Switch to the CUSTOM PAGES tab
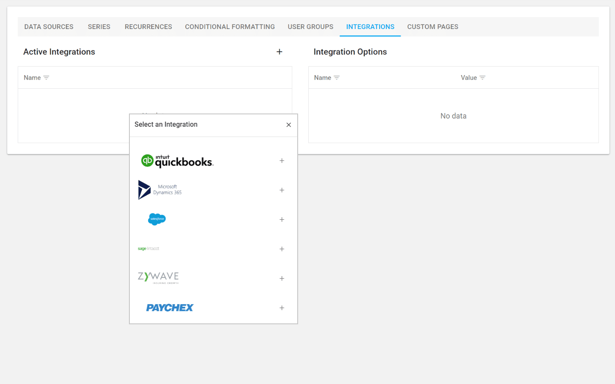Screen dimensions: 615x384 coord(433,26)
